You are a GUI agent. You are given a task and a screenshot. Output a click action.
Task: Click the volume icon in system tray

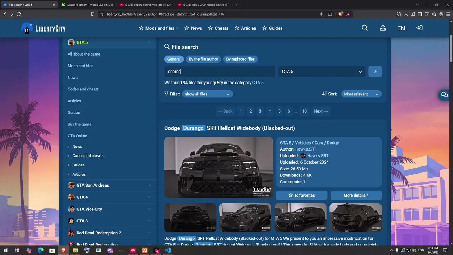pos(414,250)
